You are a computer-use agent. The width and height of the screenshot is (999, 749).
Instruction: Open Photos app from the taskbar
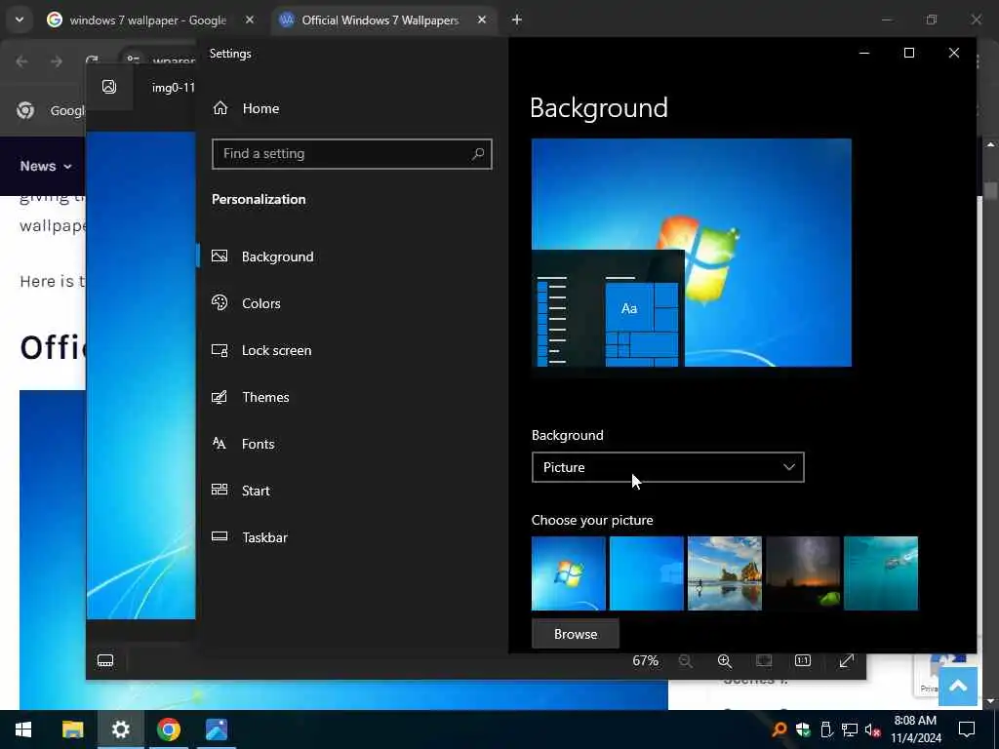pos(217,729)
